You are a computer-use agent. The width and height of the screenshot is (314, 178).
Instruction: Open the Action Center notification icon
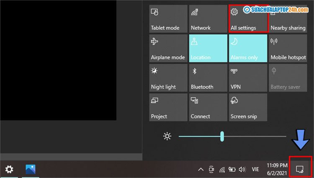(300, 169)
